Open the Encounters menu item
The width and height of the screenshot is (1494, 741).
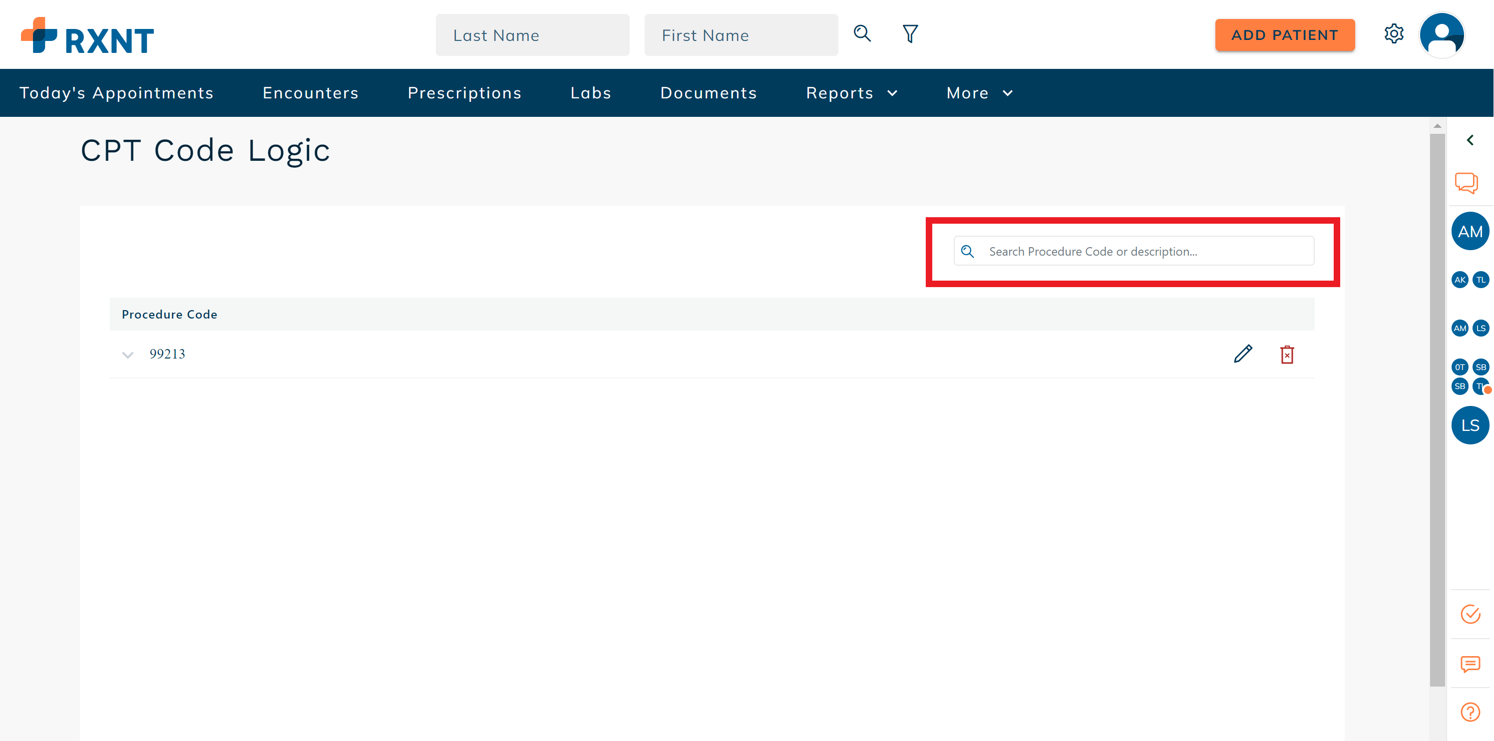[310, 93]
